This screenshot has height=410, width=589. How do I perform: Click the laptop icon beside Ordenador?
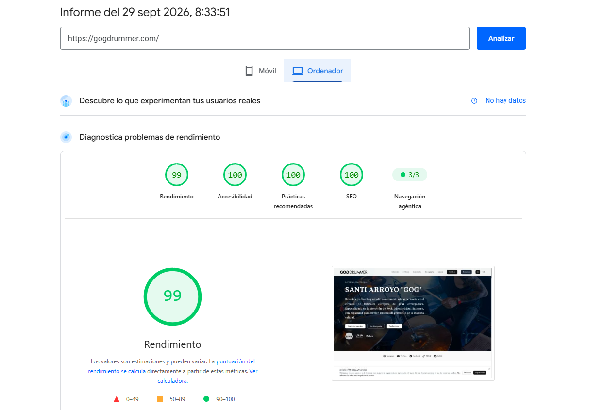298,71
